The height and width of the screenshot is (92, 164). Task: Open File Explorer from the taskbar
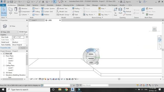click(x=60, y=90)
